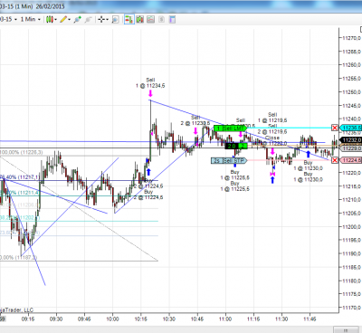Image resolution: width=362 pixels, height=333 pixels.
Task: Open the chart style candlestick icon
Action: (49, 20)
